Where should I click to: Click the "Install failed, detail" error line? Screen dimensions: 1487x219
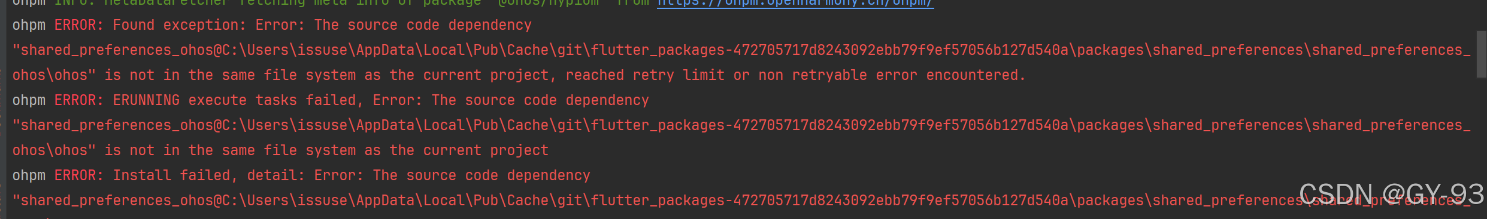pos(301,175)
